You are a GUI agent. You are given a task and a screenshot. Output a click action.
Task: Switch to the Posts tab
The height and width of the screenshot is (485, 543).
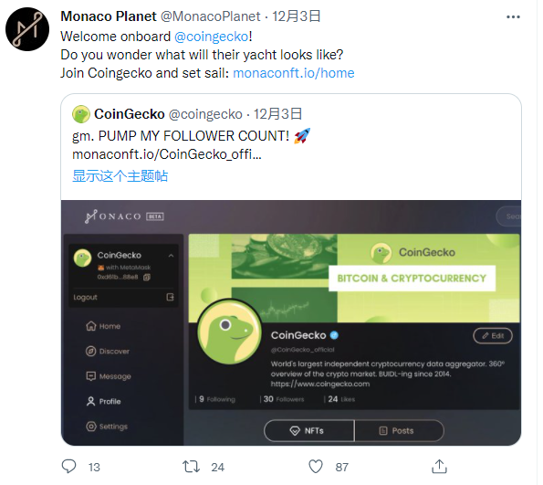pyautogui.click(x=400, y=431)
